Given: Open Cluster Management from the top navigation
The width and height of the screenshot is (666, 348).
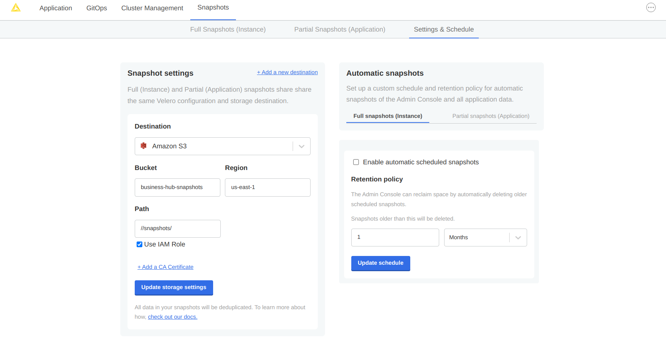Looking at the screenshot, I should [152, 8].
